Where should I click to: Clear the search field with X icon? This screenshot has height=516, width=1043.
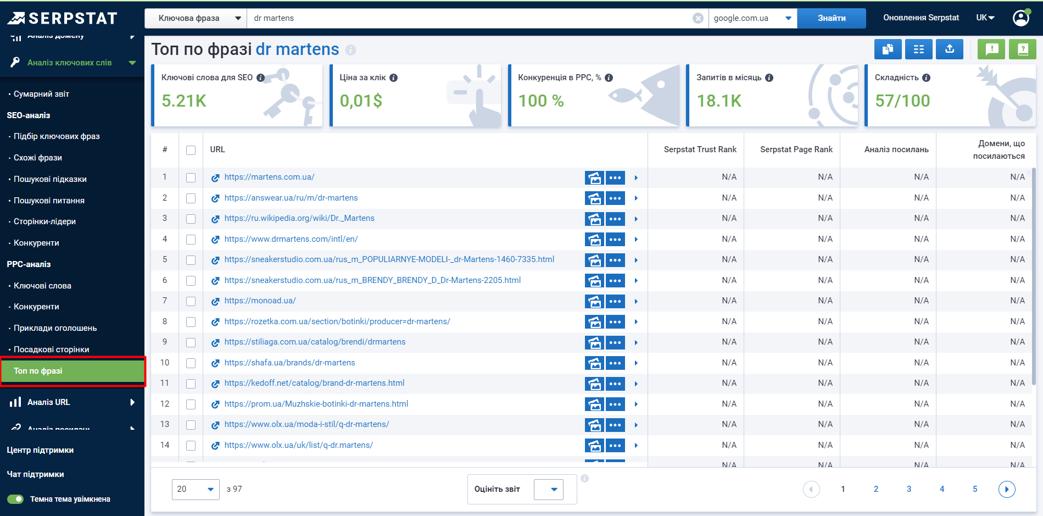click(698, 18)
